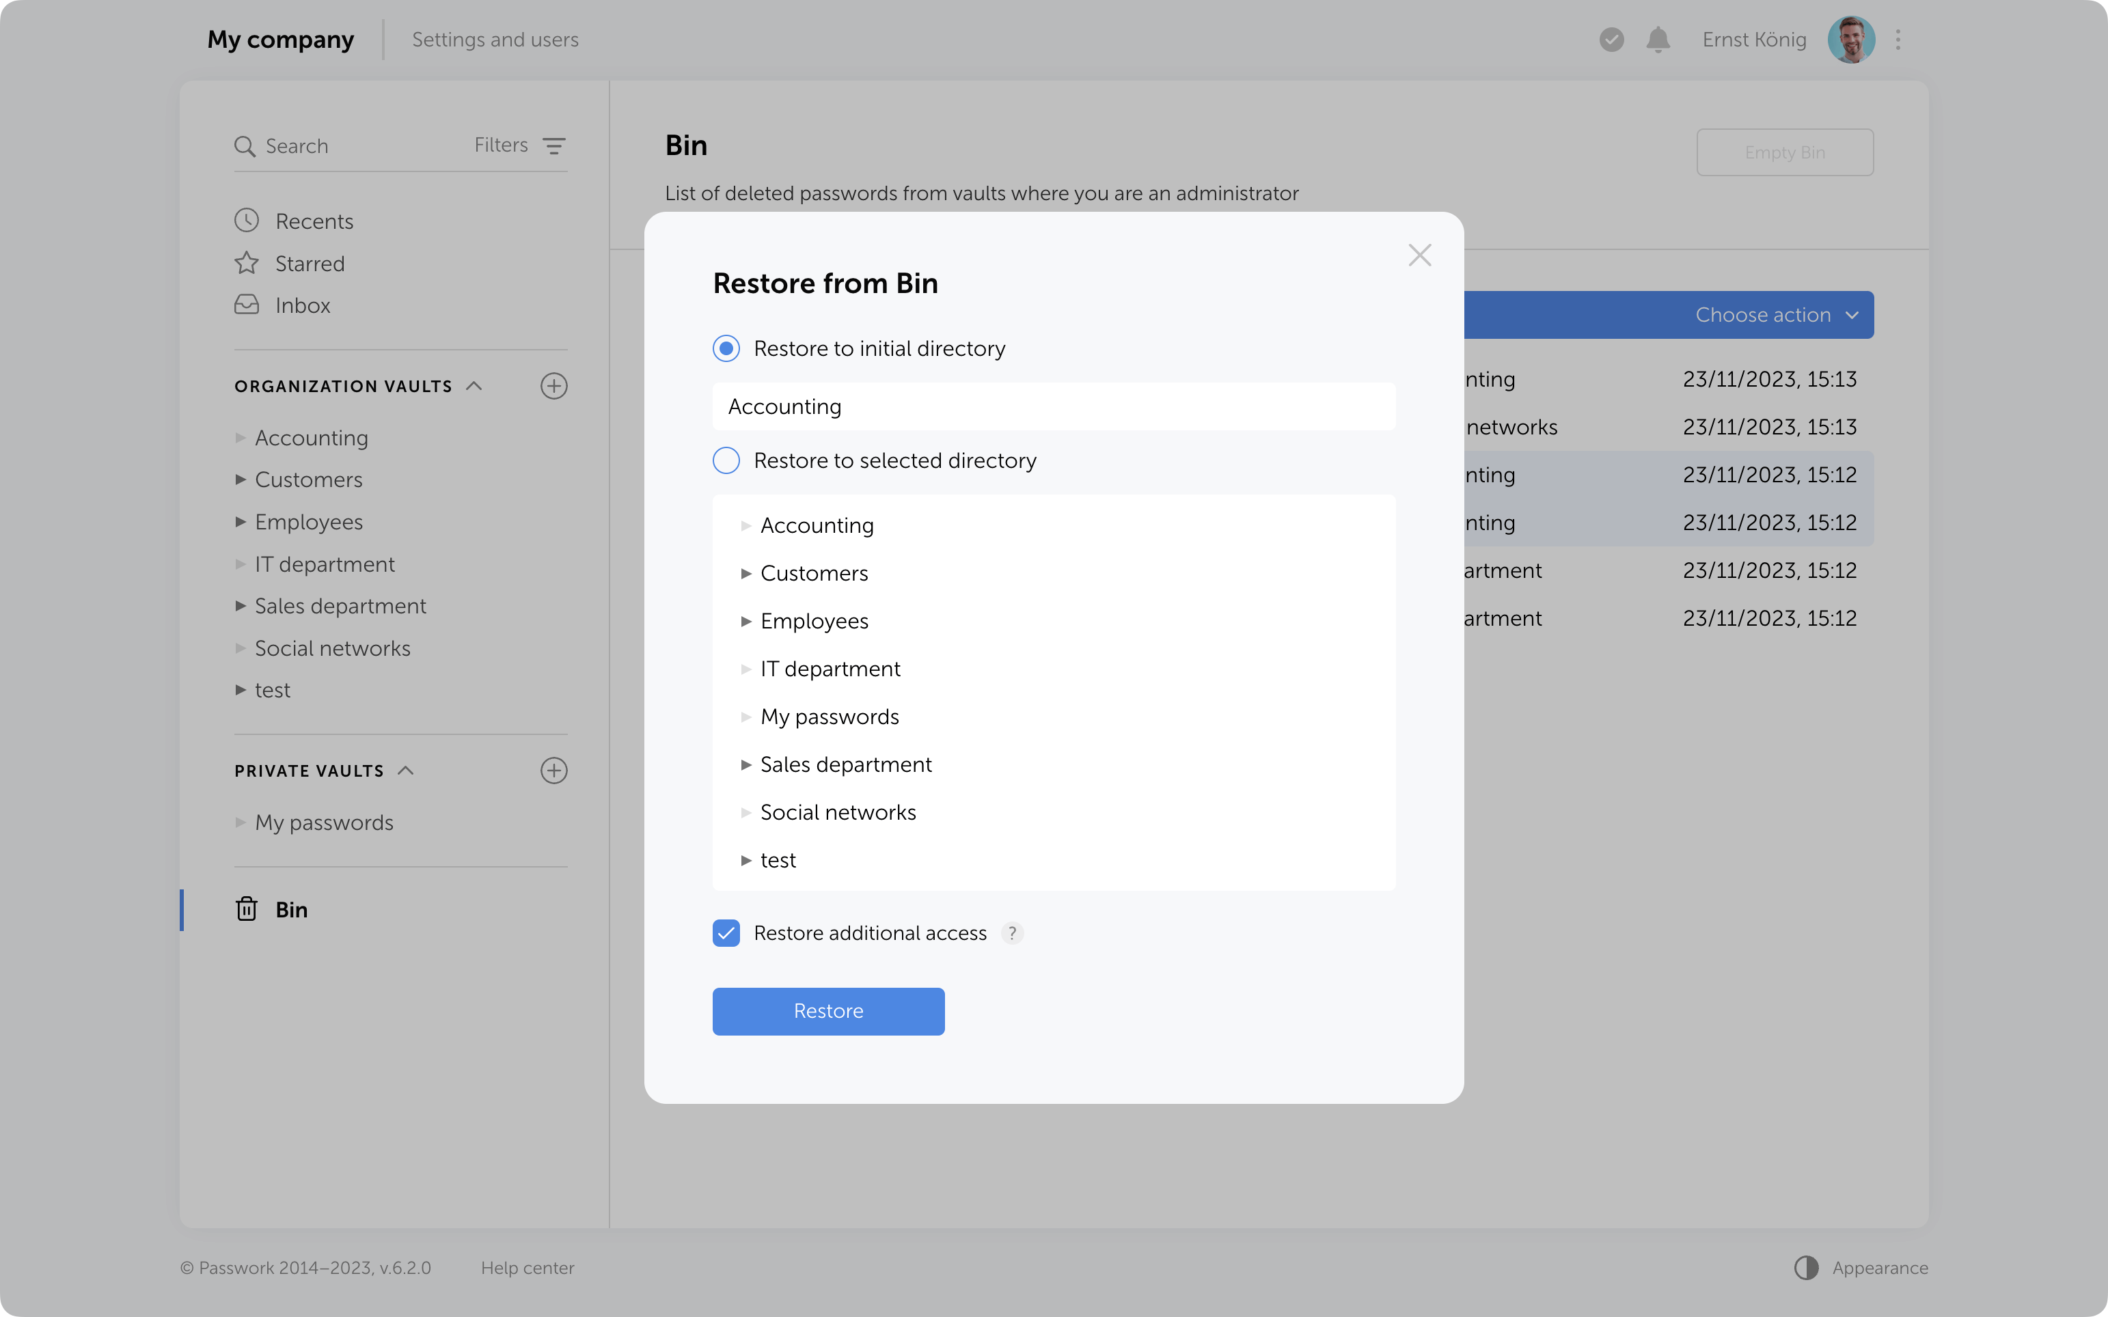
Task: Expand the Customers folder in dialog tree
Action: (x=746, y=573)
